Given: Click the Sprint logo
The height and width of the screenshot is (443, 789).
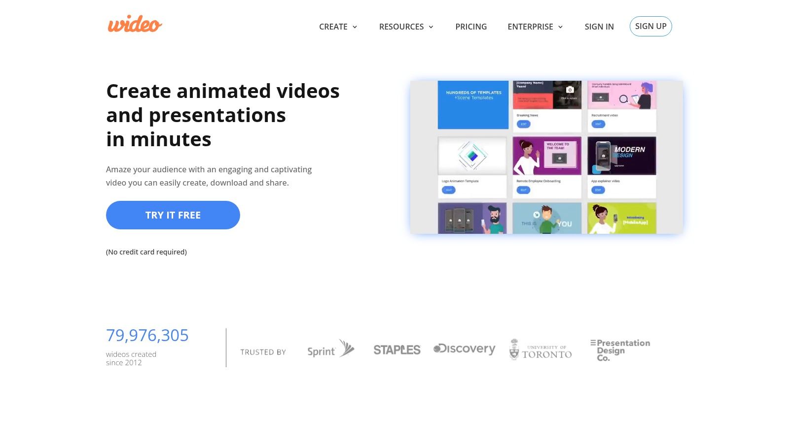Looking at the screenshot, I should [329, 349].
